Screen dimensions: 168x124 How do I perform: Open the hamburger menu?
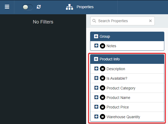coord(7,7)
